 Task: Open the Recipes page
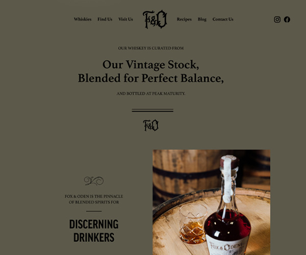pos(184,19)
